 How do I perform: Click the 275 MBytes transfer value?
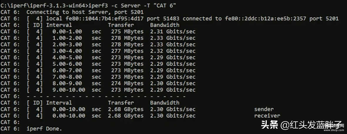tap(127, 32)
